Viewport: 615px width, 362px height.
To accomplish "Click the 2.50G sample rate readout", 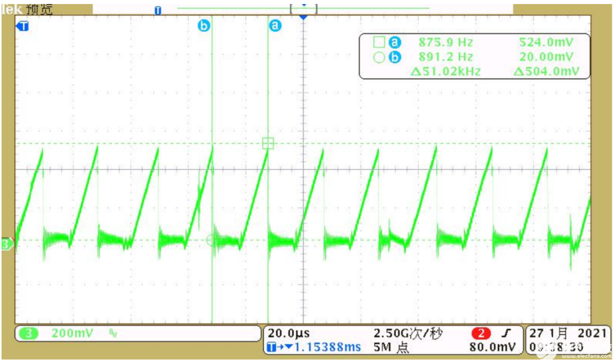I will coord(408,333).
